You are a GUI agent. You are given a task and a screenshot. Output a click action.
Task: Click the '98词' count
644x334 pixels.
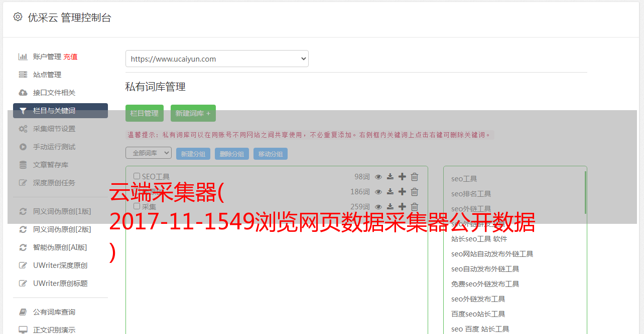click(x=362, y=177)
